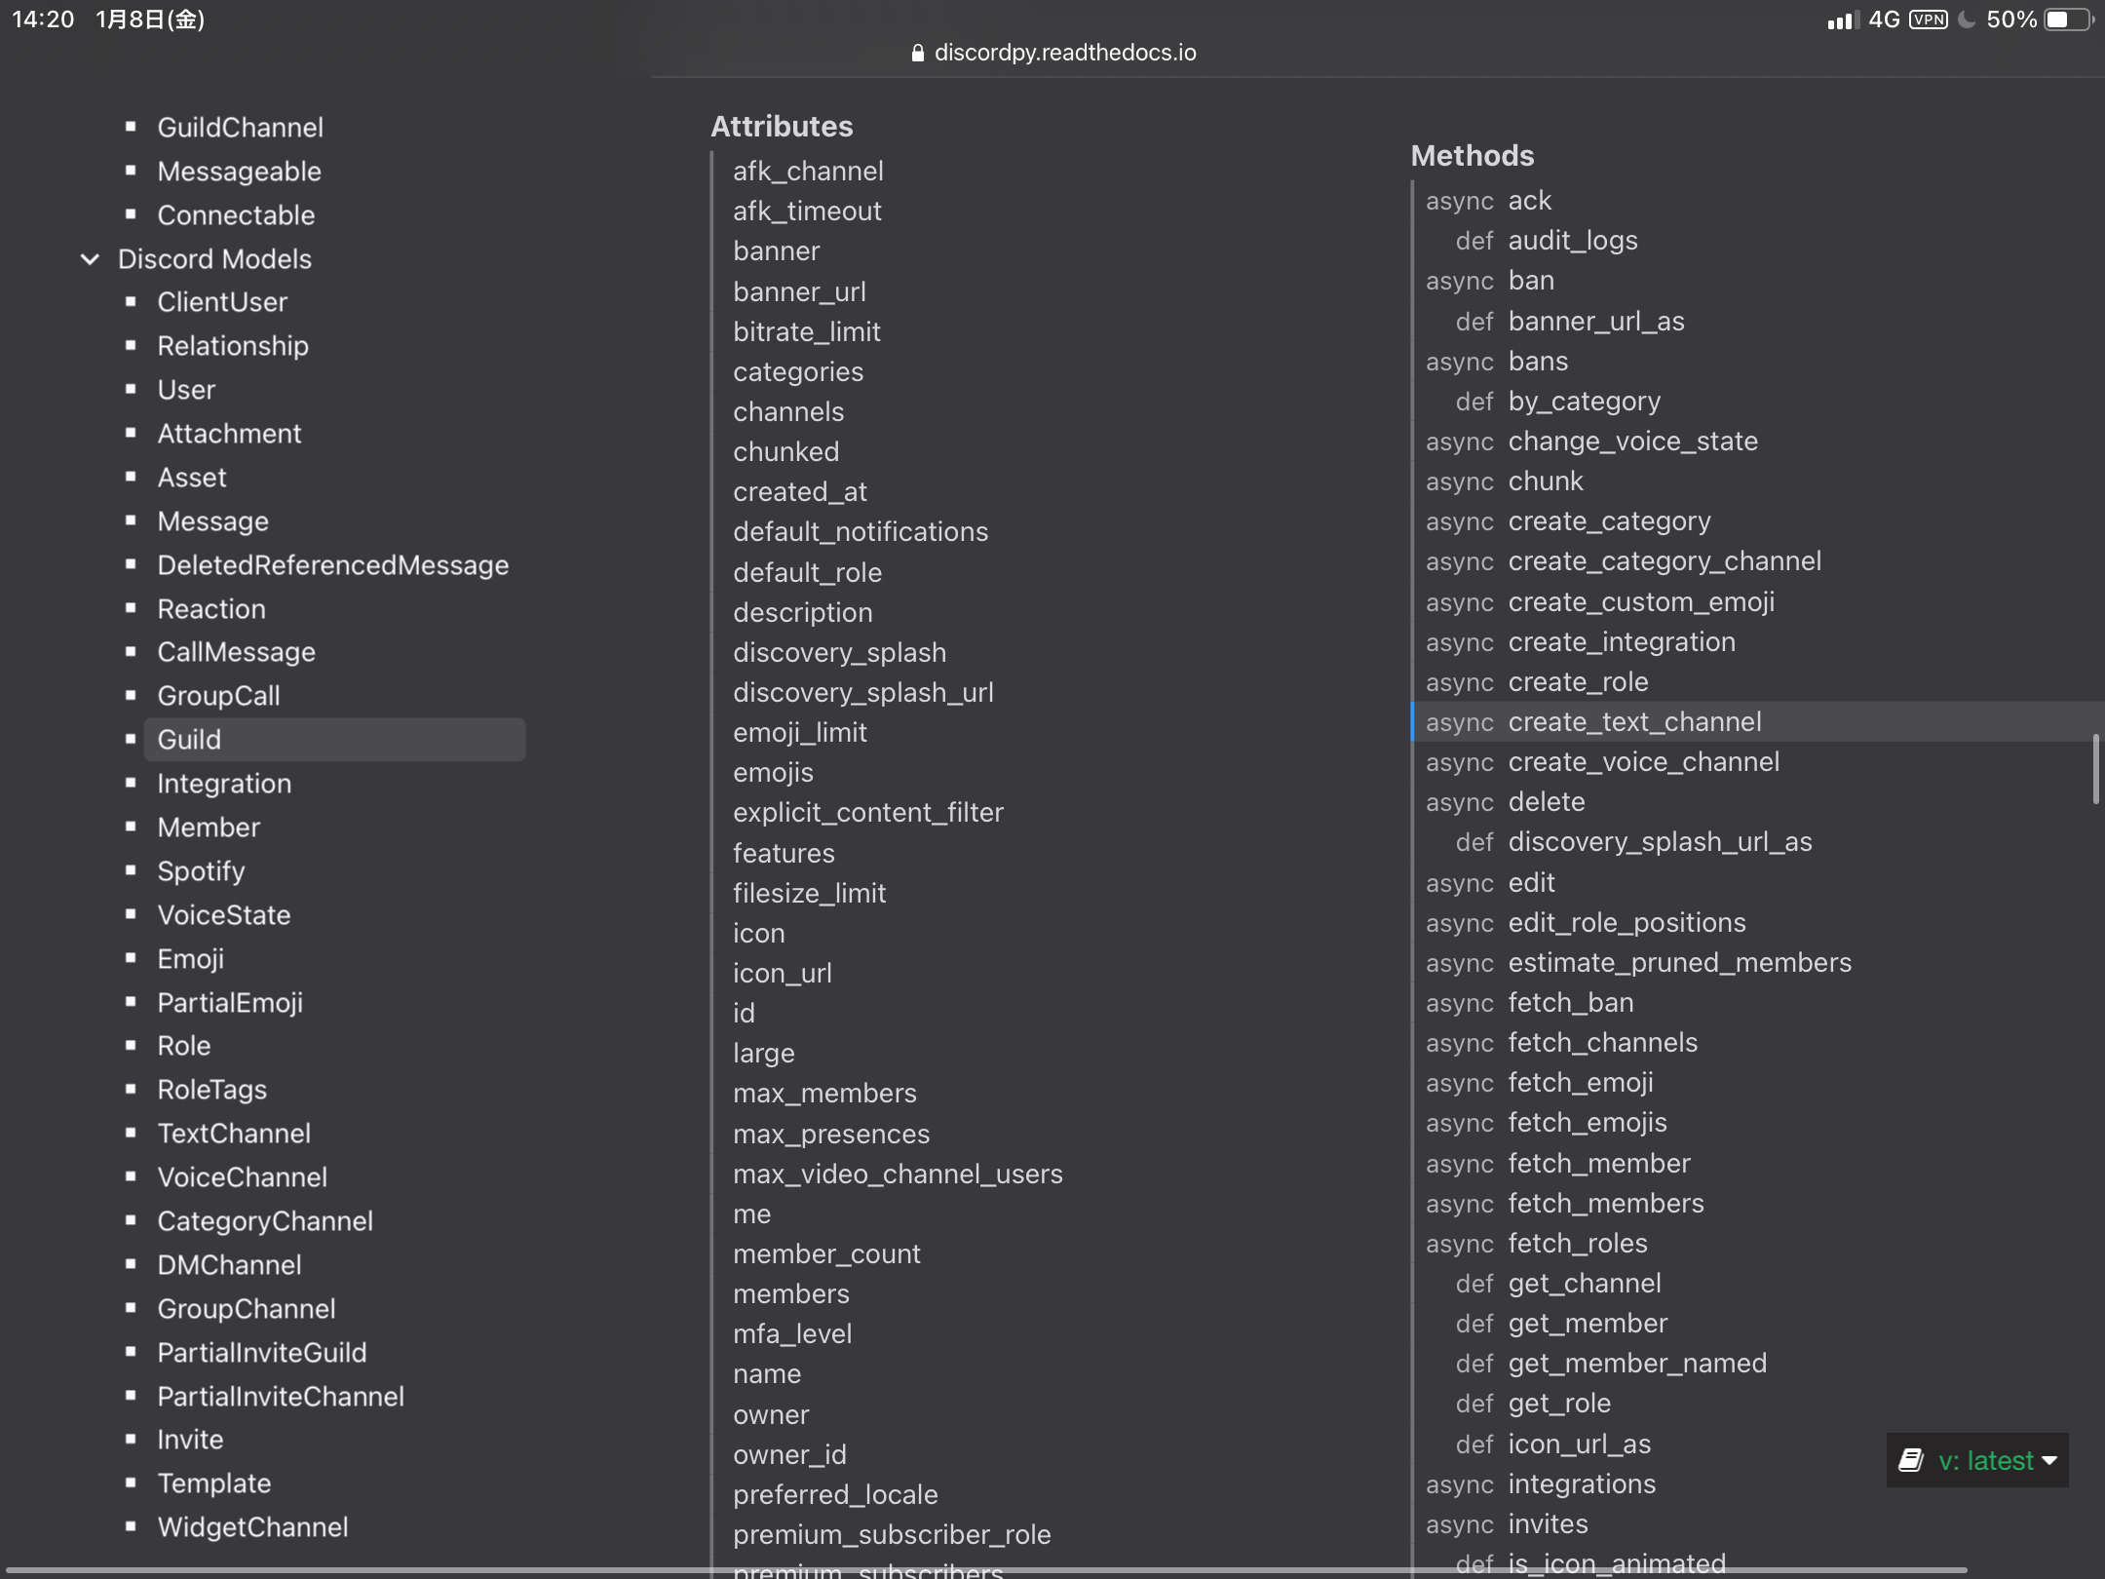Viewport: 2105px width, 1579px height.
Task: Collapse the Discord Models section chevron
Action: point(90,259)
